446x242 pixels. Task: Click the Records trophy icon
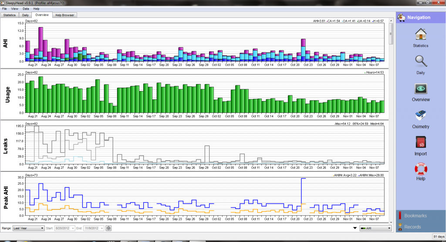400,227
